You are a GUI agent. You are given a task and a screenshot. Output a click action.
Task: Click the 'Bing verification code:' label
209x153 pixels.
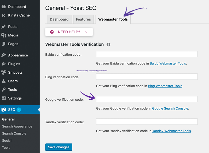(x=62, y=77)
